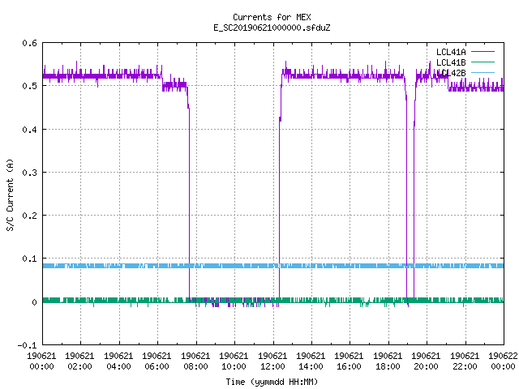This screenshot has height=389, width=519.
Task: Click the blue LCL42B legend line sample
Action: pos(483,72)
